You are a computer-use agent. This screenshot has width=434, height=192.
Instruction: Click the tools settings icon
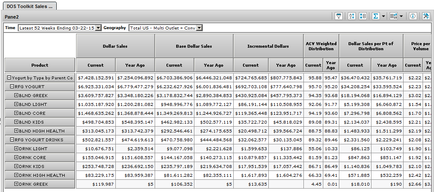(426, 16)
